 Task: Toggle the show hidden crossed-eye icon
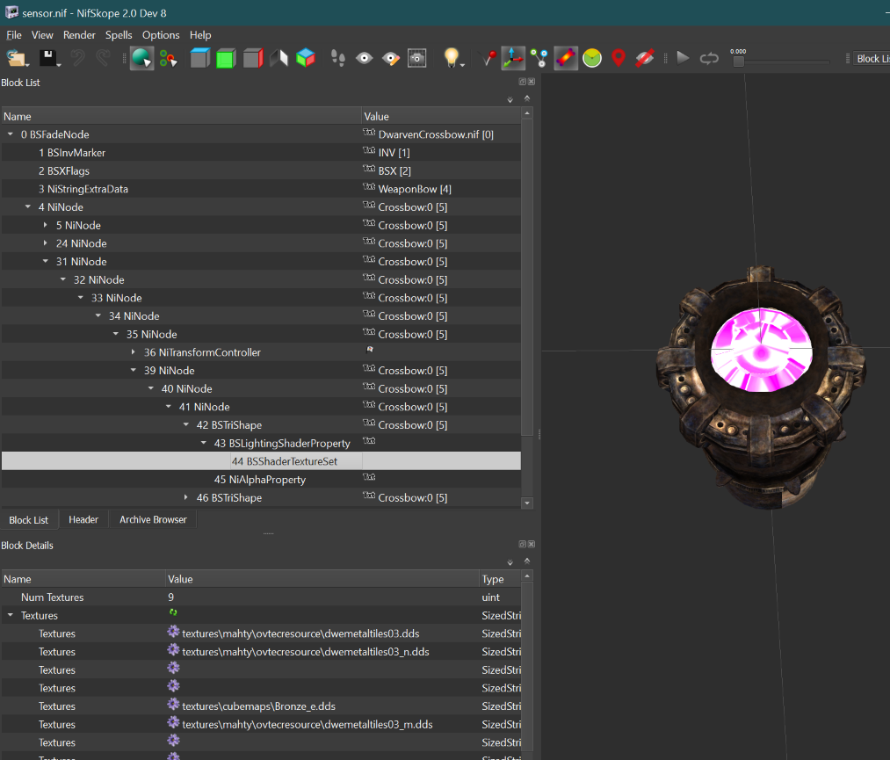coord(644,59)
